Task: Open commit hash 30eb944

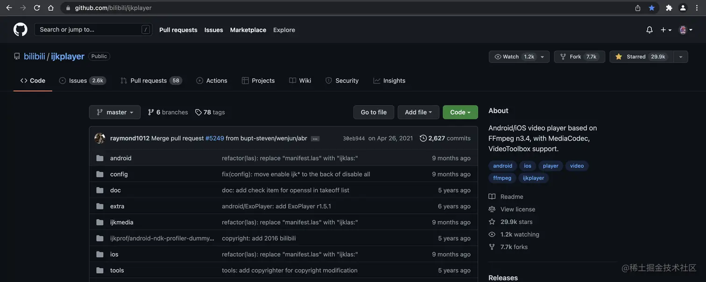Action: click(x=354, y=138)
